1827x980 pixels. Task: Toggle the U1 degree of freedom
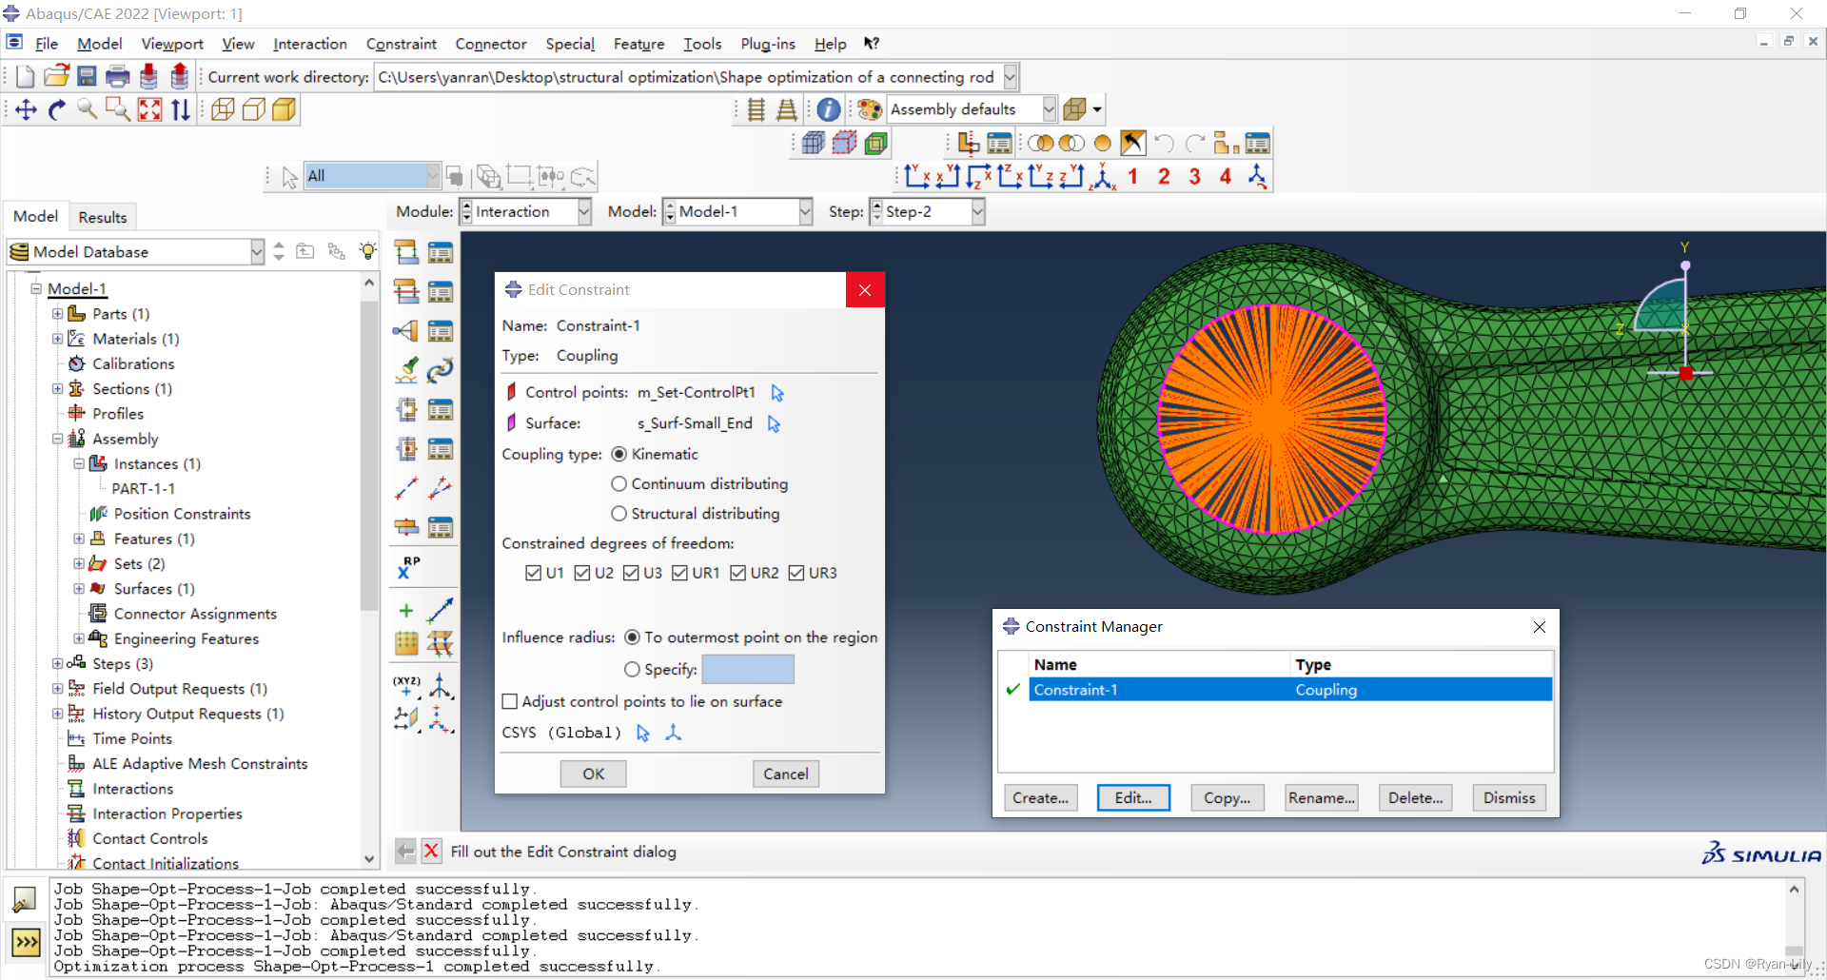533,573
